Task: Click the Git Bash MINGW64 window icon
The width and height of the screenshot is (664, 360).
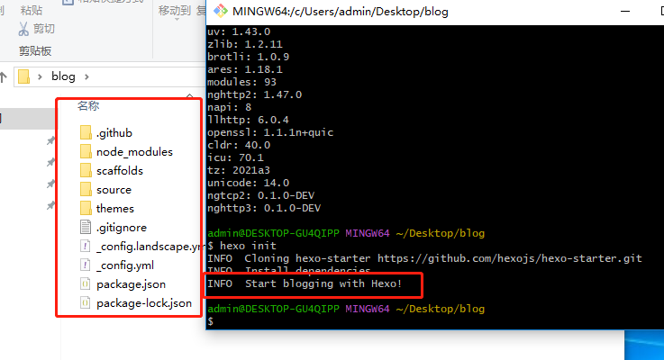Action: pos(220,11)
